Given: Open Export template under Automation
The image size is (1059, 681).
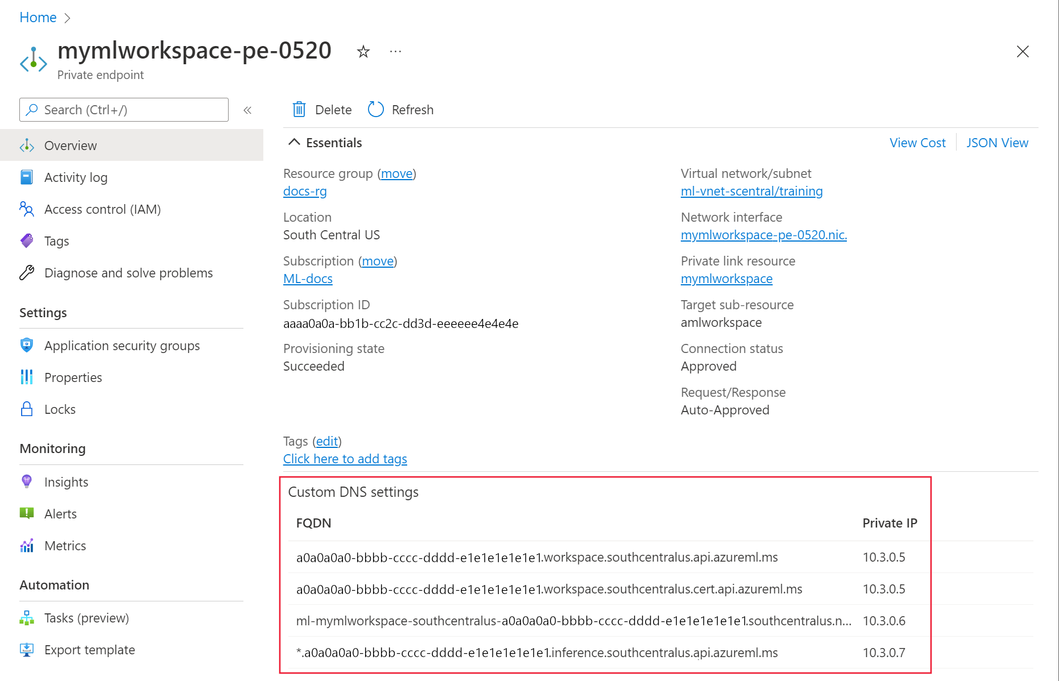Looking at the screenshot, I should click(x=89, y=650).
